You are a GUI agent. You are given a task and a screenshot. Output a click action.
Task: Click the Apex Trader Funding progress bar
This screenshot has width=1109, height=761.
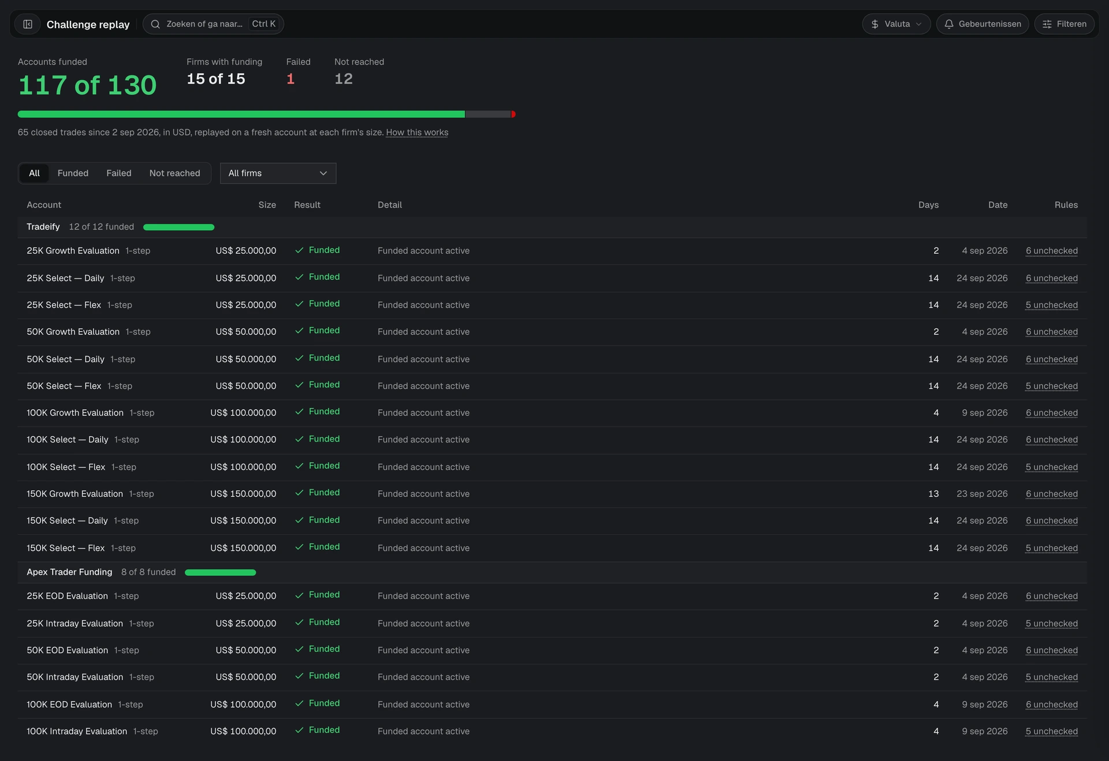220,572
